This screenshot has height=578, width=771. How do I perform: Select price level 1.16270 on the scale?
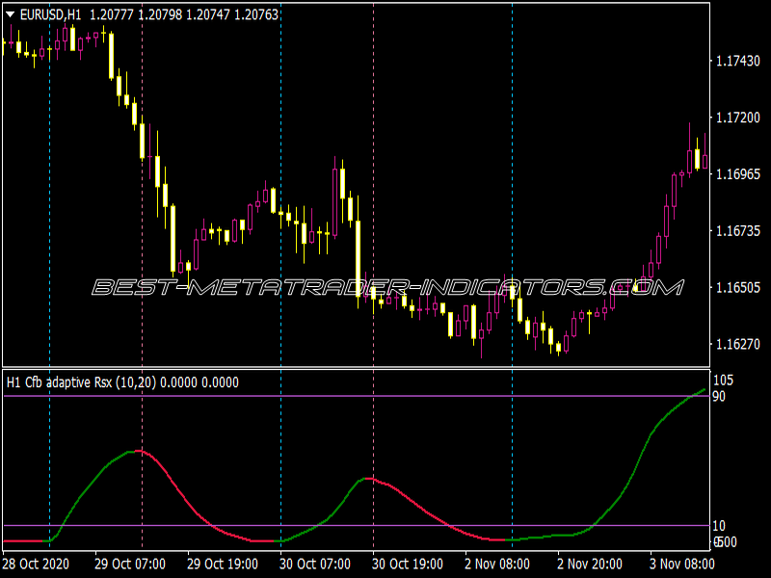click(738, 344)
